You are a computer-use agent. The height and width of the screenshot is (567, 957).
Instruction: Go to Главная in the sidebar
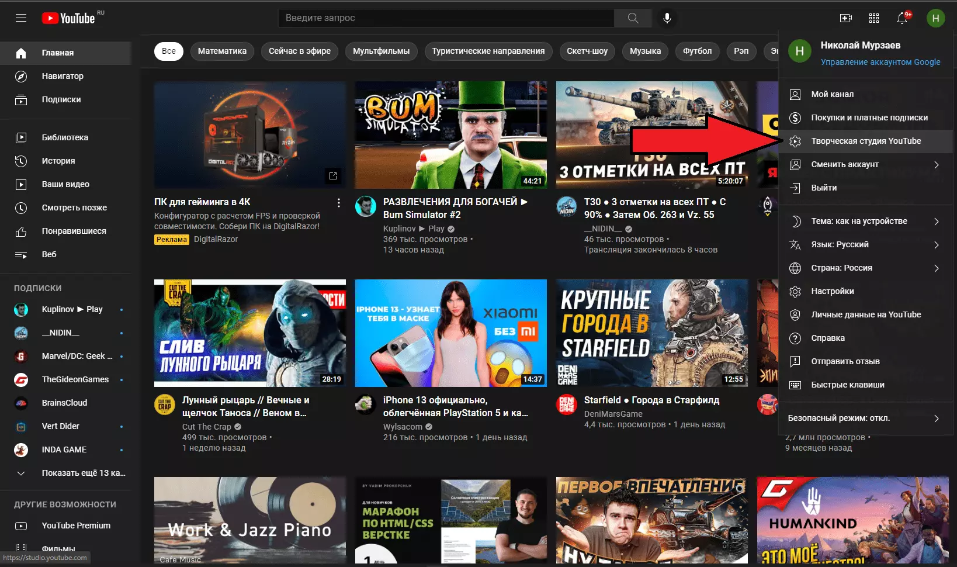pyautogui.click(x=65, y=53)
